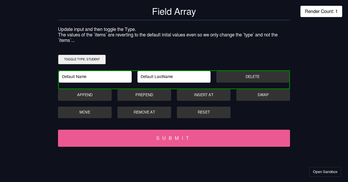Submit the form with the pink button
This screenshot has width=348, height=182.
[x=174, y=138]
